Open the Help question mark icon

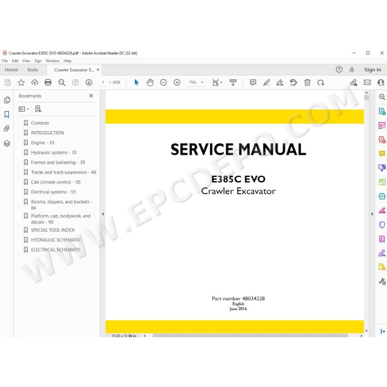(339, 70)
